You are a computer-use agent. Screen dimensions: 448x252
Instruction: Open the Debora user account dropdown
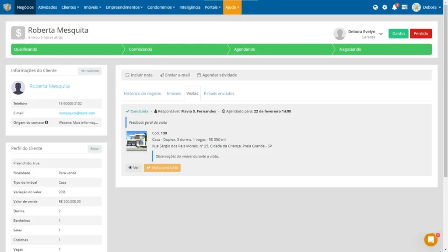click(432, 7)
